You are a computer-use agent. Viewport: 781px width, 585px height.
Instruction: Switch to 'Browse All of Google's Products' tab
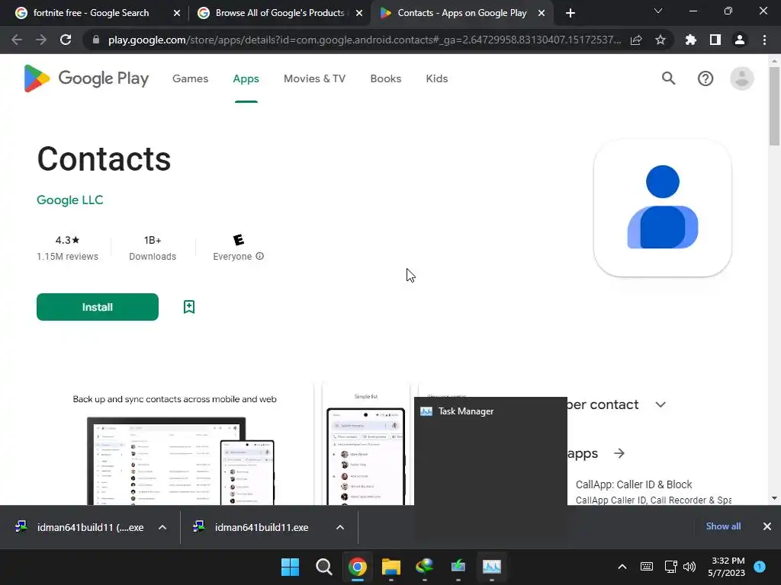(x=279, y=13)
